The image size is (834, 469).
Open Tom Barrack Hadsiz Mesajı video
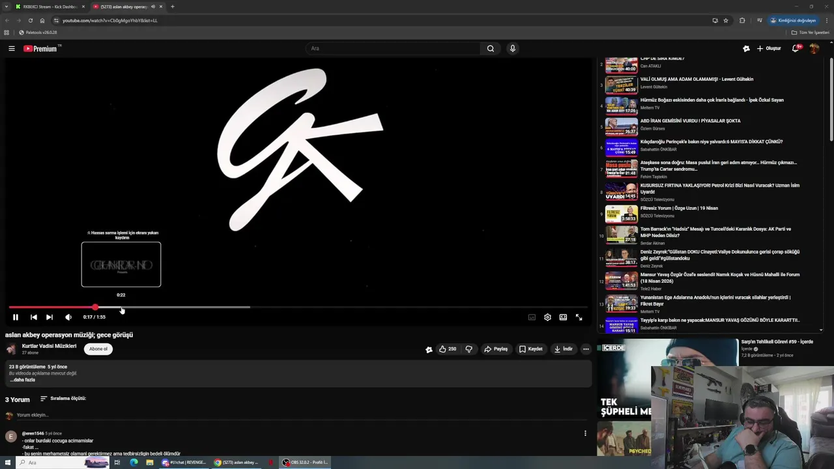click(715, 232)
